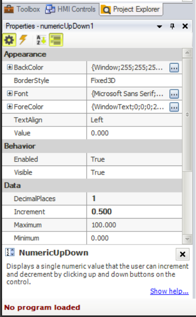This screenshot has height=317, width=196.
Task: Pin the Properties panel with pushpin icon
Action: click(x=172, y=26)
